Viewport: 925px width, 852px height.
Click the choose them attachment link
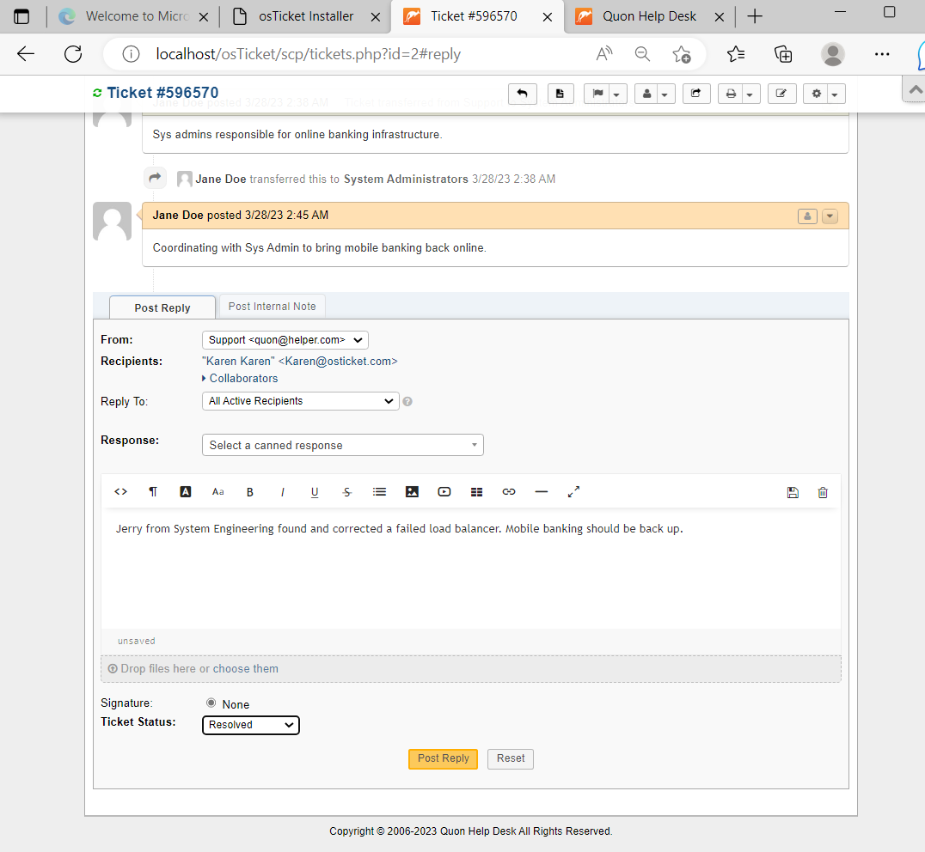pos(245,668)
